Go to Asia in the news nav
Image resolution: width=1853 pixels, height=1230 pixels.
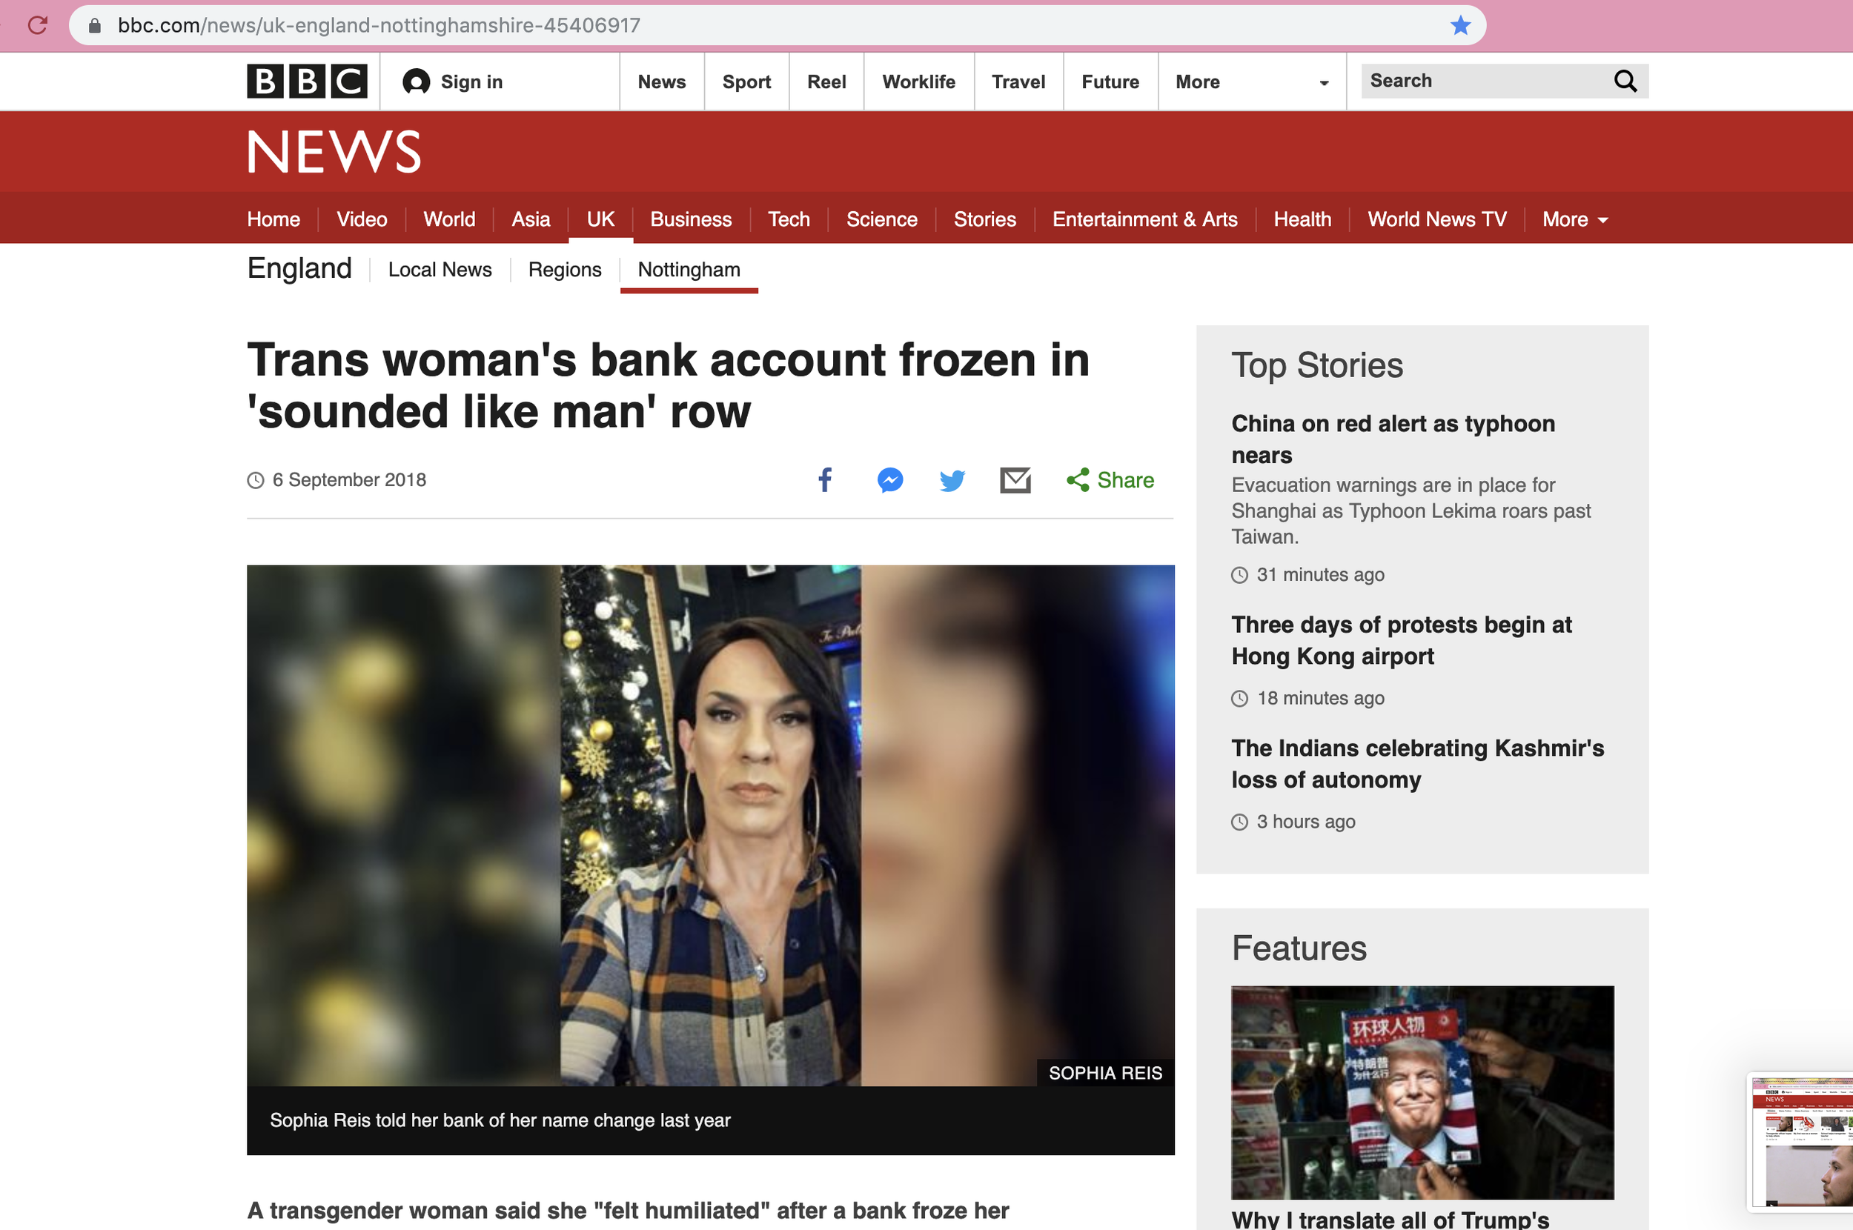pyautogui.click(x=530, y=219)
